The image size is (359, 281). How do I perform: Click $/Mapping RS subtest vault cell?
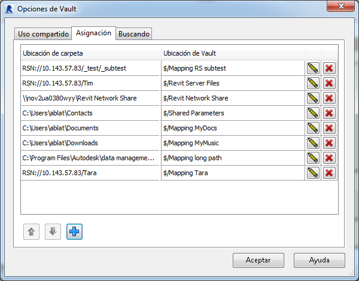pos(233,68)
